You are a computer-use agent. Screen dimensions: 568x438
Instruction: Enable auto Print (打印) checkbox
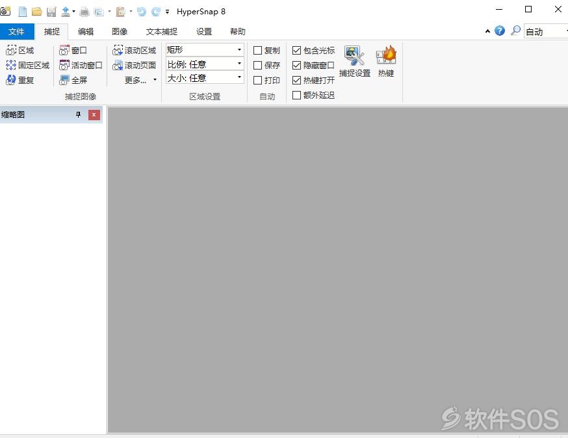(x=257, y=80)
